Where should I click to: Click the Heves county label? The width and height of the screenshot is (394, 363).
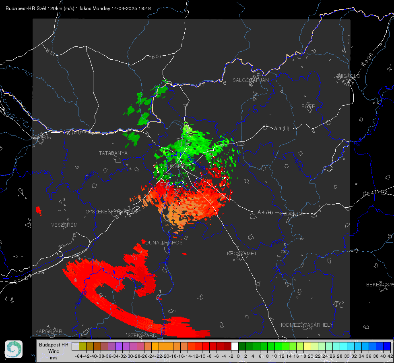tap(297, 164)
